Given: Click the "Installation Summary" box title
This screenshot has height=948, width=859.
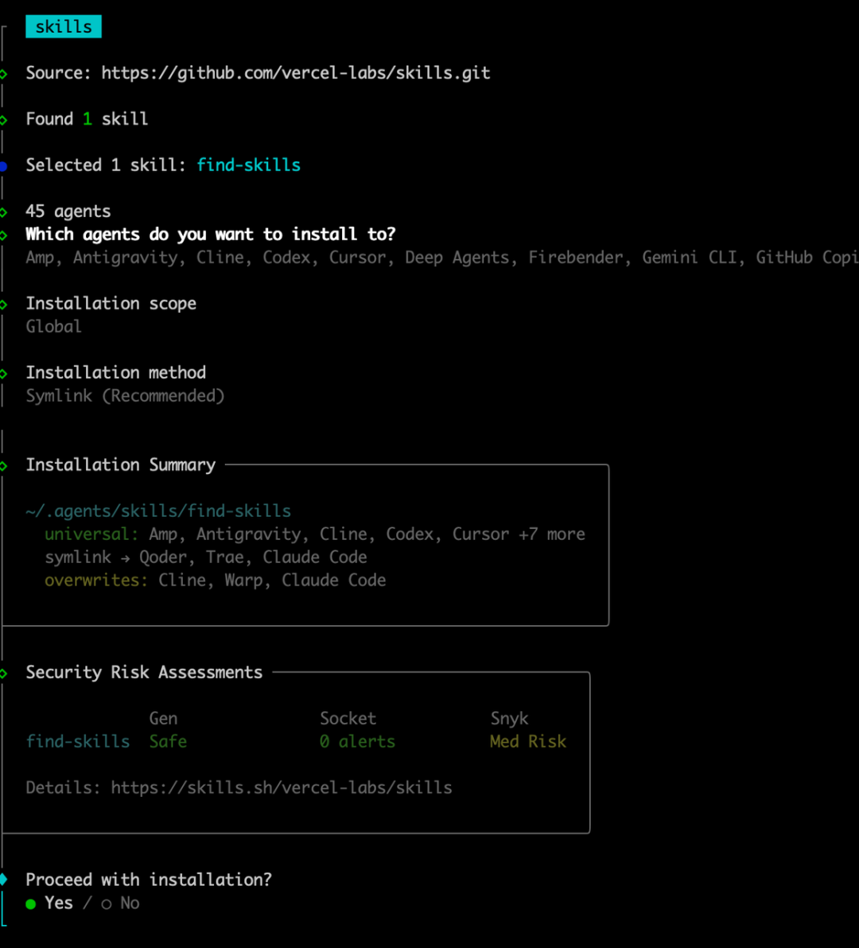Looking at the screenshot, I should point(120,465).
